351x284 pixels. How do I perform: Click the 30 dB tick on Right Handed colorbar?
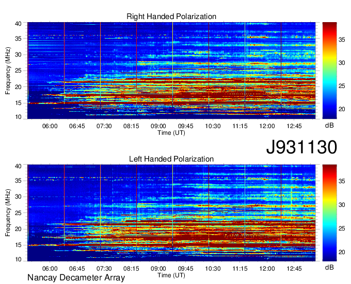click(x=342, y=63)
